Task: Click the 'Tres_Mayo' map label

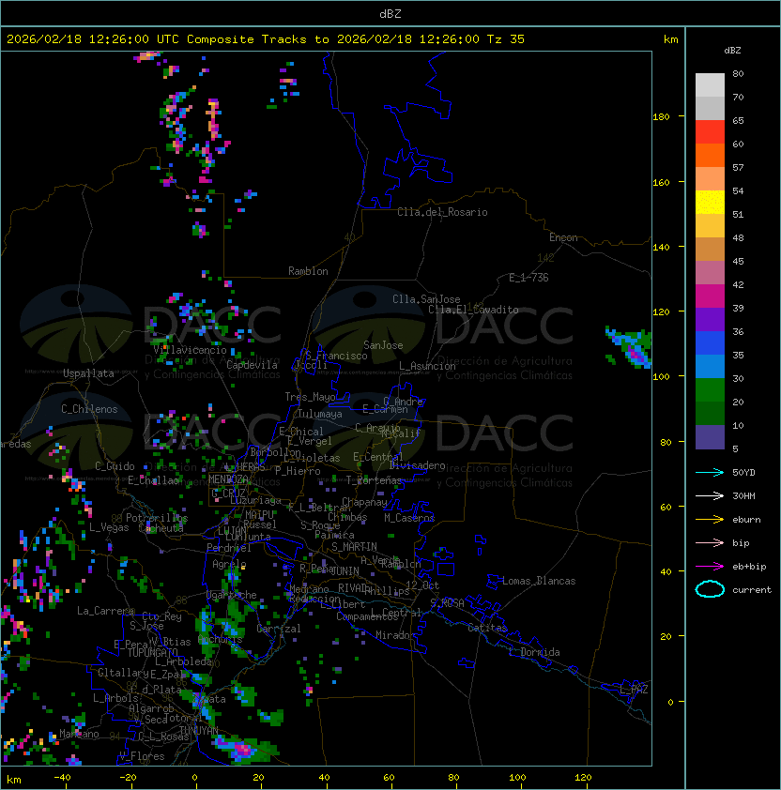Action: click(x=310, y=397)
